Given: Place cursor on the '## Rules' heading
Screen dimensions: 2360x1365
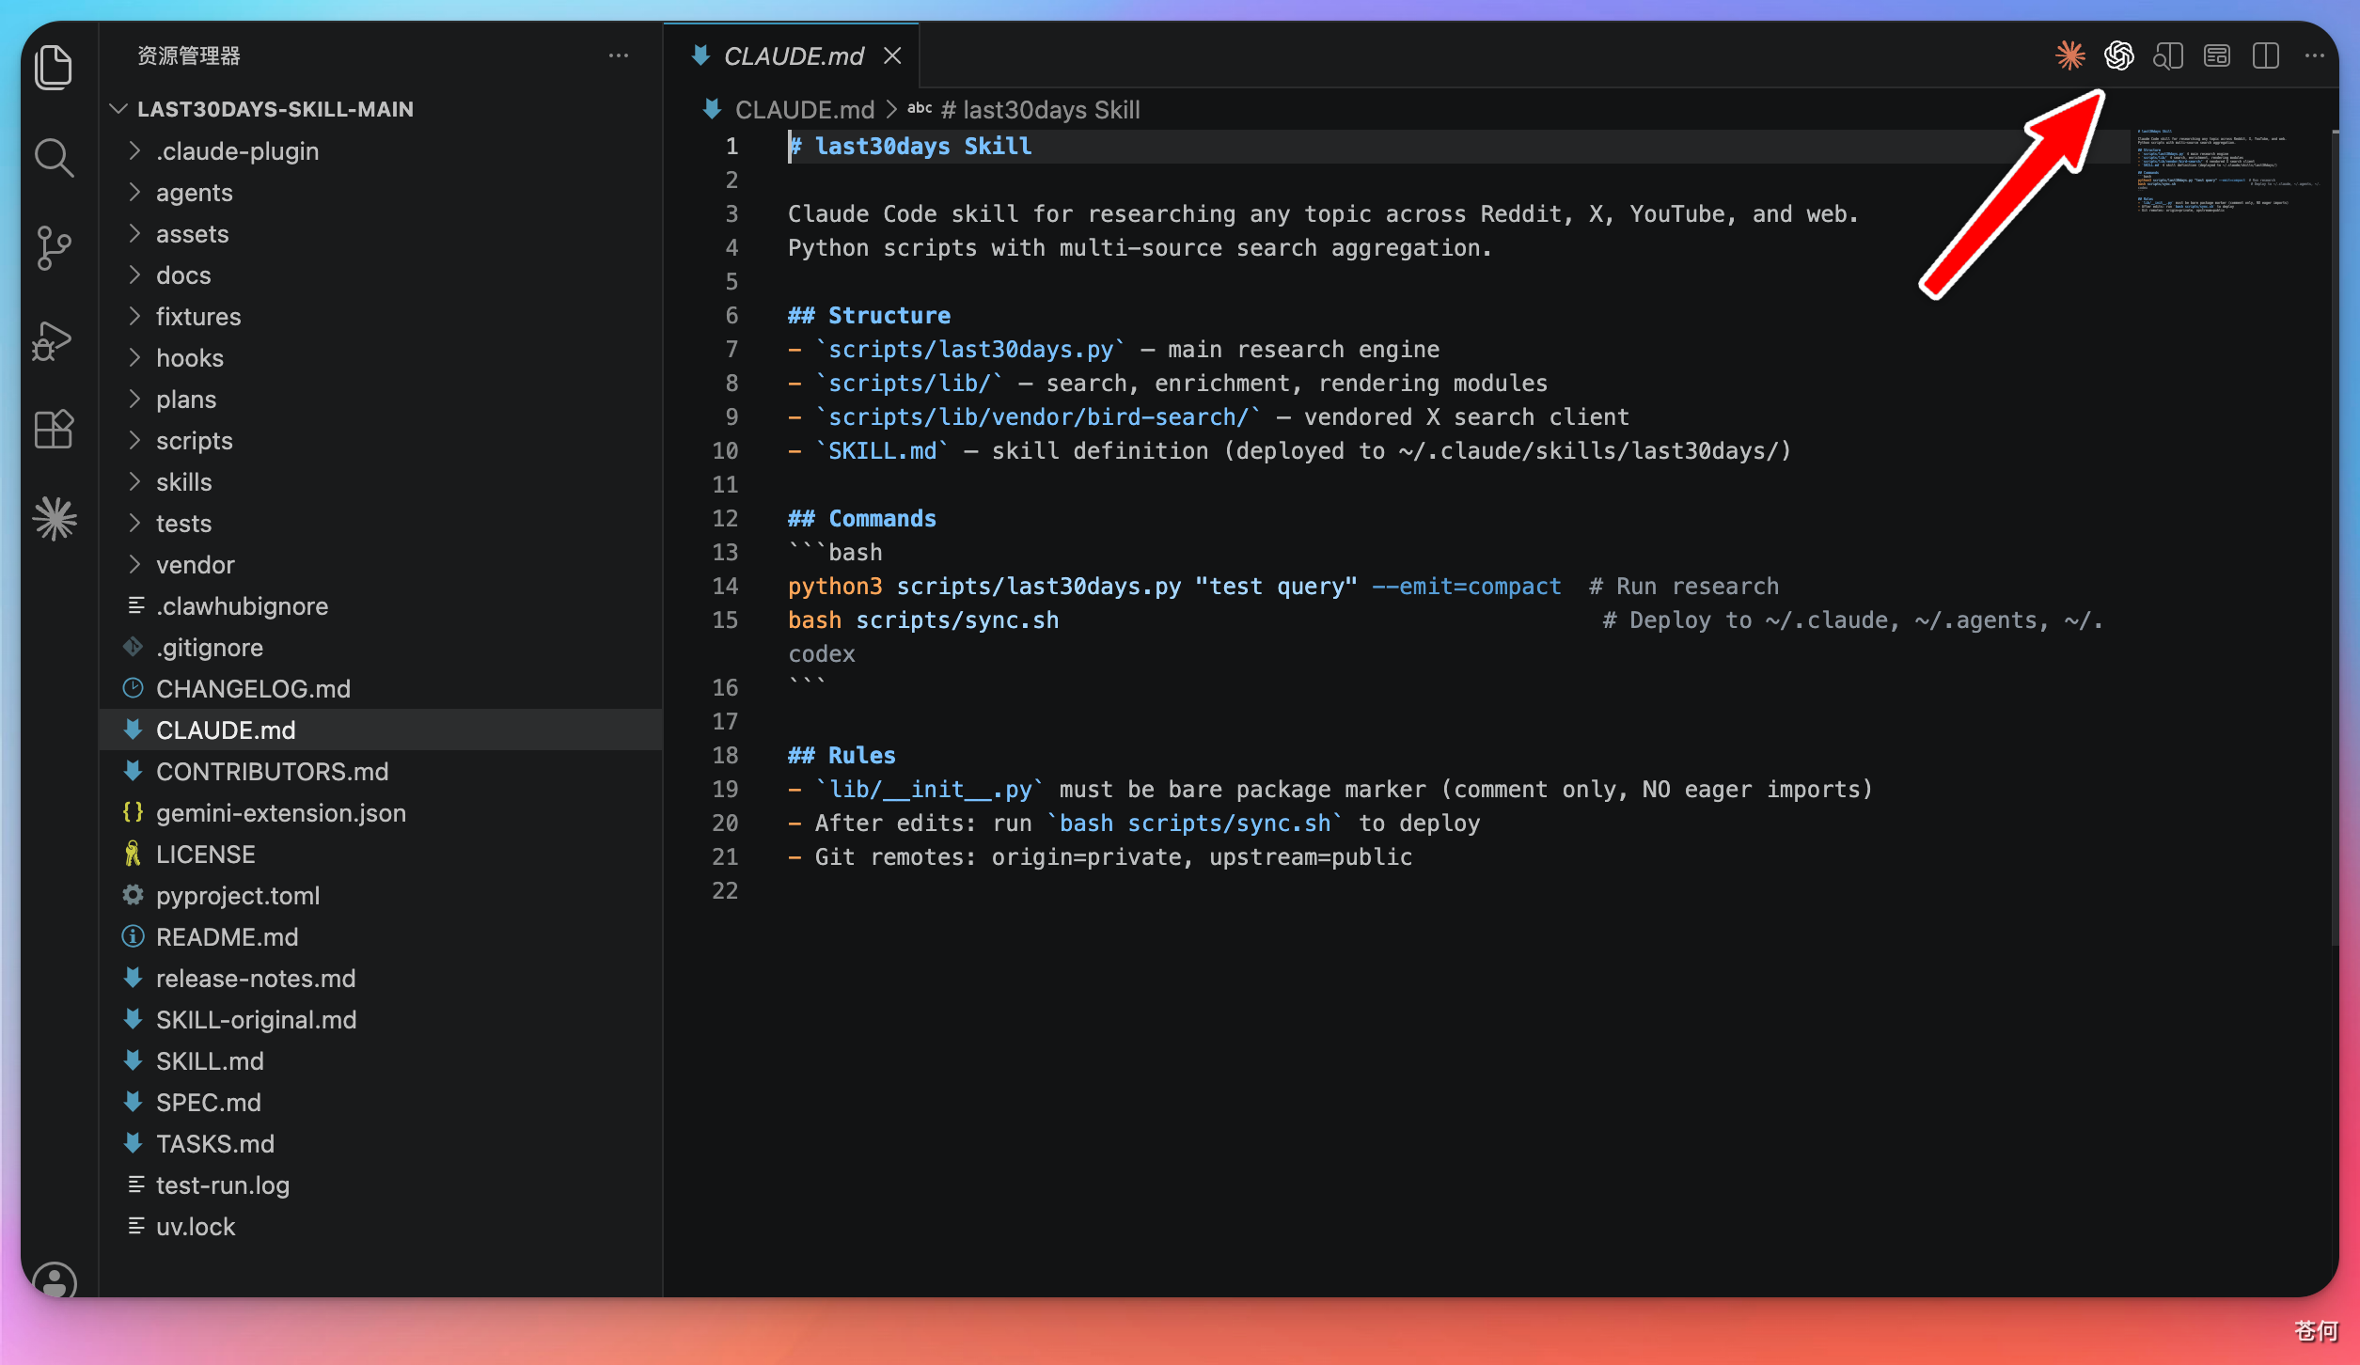Looking at the screenshot, I should tap(842, 756).
